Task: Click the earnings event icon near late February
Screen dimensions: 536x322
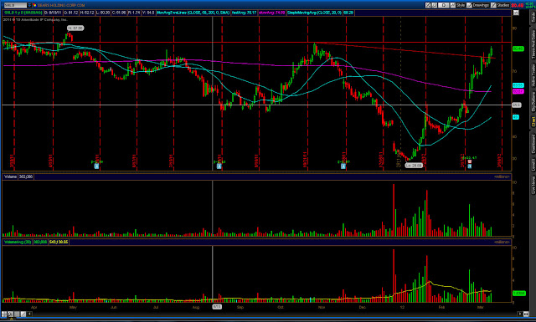Action: 470,166
